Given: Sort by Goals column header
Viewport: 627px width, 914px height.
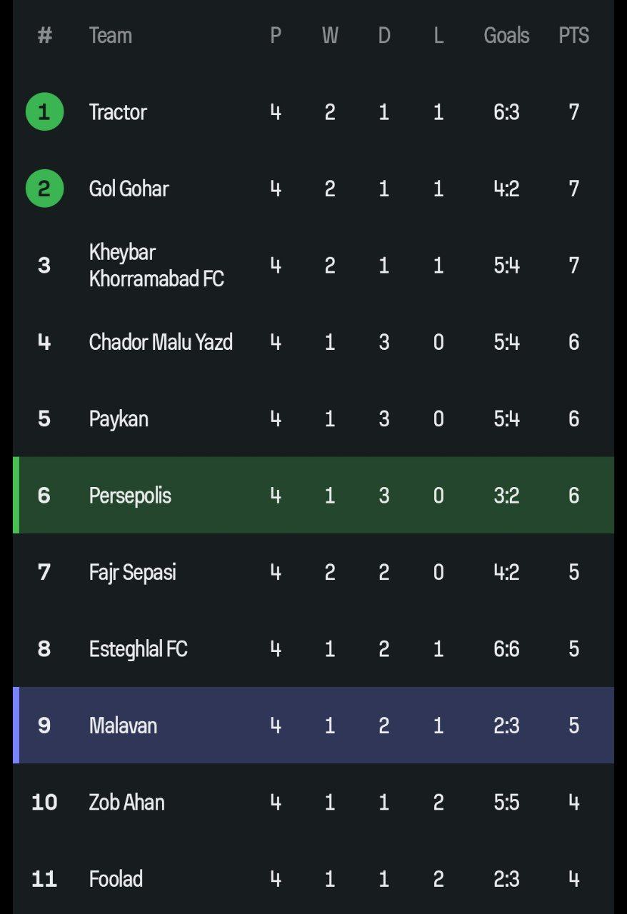Looking at the screenshot, I should [506, 36].
